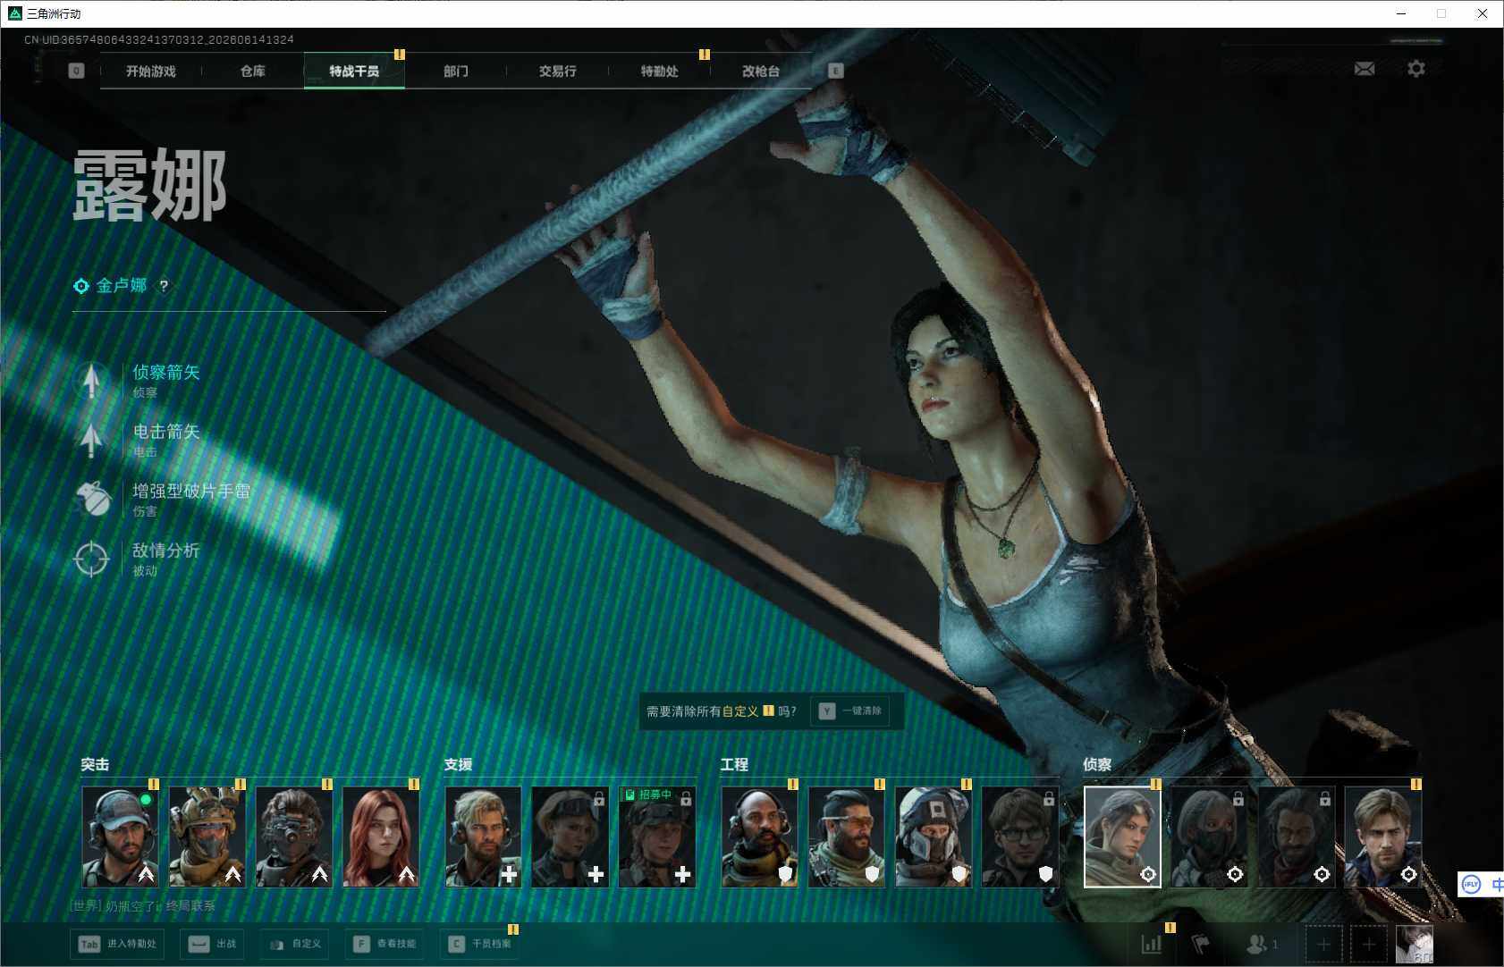Click the question mark next to 金卢娜
1504x967 pixels.
click(164, 286)
